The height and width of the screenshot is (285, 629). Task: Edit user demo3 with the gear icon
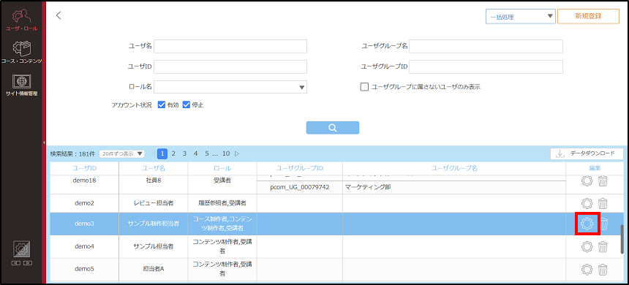[x=587, y=224]
